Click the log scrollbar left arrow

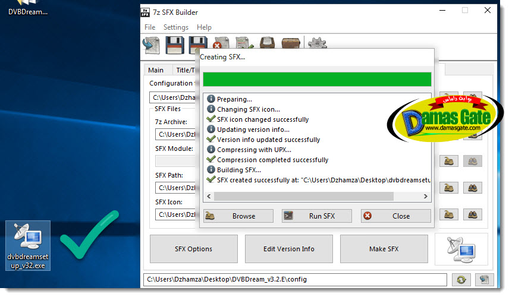209,196
